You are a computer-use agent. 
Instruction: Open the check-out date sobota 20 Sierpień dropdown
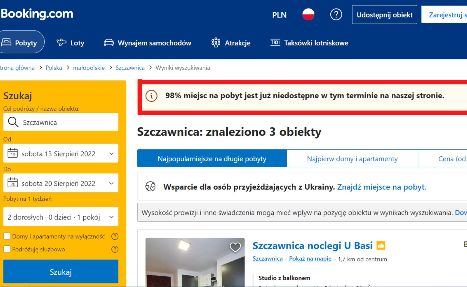click(61, 183)
